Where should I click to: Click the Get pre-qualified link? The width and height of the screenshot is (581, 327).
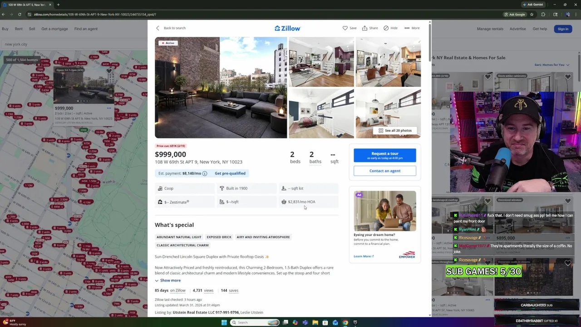[x=230, y=173]
